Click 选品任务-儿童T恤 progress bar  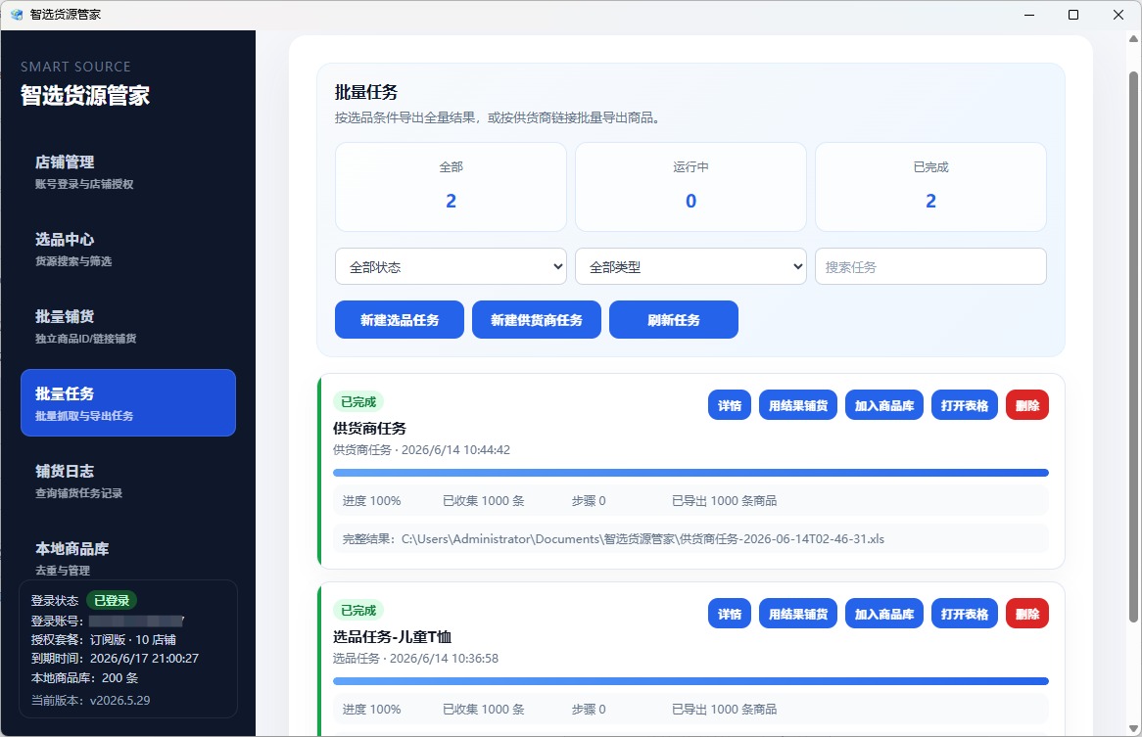pyautogui.click(x=690, y=681)
